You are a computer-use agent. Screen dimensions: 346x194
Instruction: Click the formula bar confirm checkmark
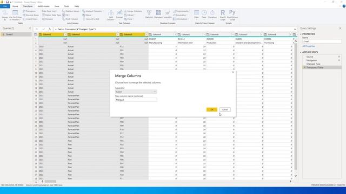[43, 29]
